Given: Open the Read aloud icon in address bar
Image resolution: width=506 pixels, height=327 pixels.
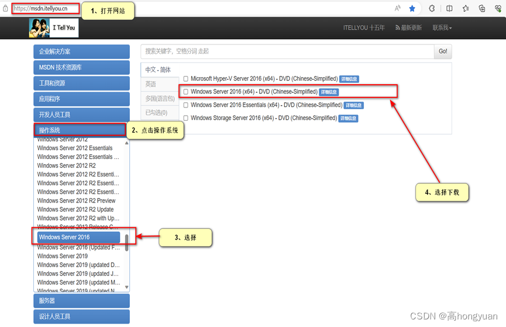Looking at the screenshot, I should (x=398, y=8).
